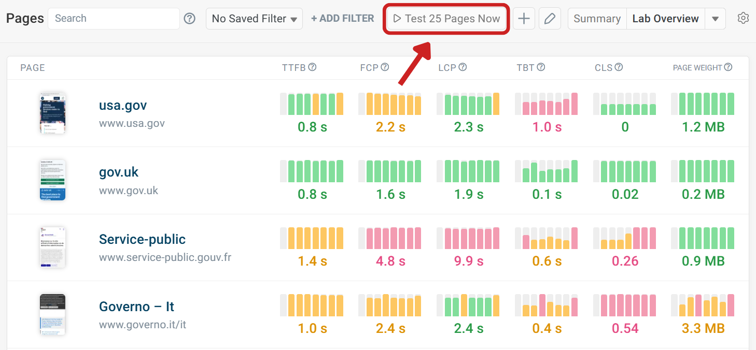Open the No Saved Filter dropdown
This screenshot has width=756, height=350.
pos(254,19)
